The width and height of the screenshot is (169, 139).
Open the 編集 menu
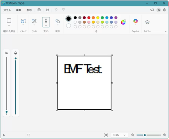pyautogui.click(x=18, y=10)
